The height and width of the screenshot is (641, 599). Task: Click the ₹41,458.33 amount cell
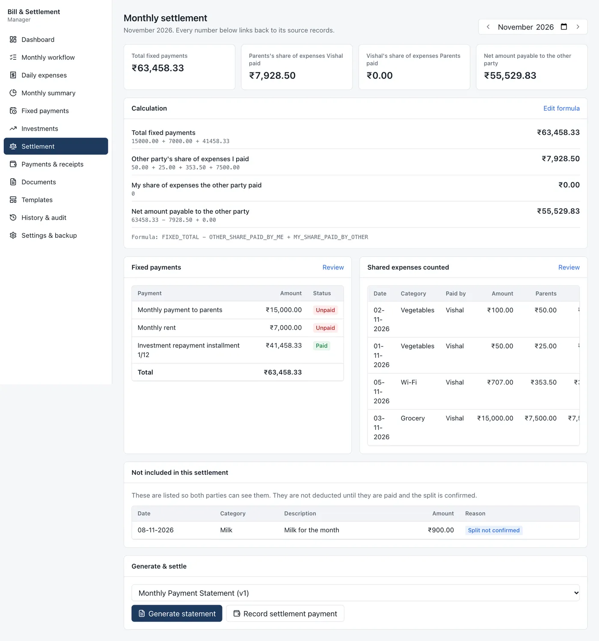coord(284,345)
